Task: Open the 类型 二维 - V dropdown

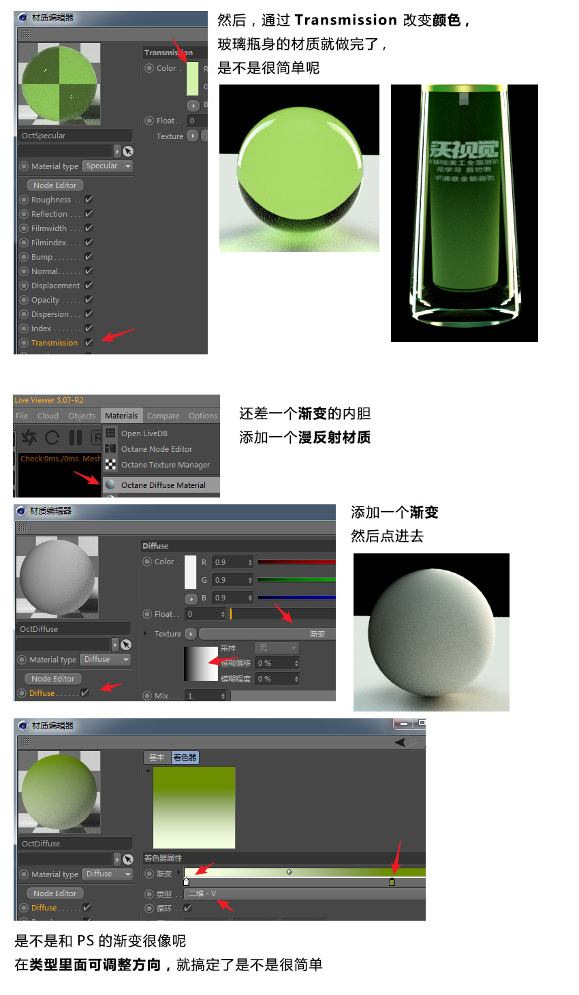Action: 304,893
